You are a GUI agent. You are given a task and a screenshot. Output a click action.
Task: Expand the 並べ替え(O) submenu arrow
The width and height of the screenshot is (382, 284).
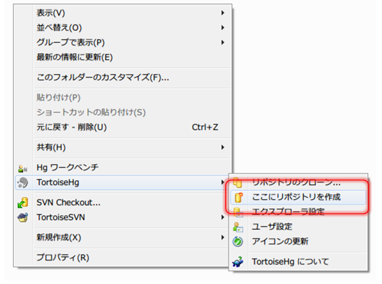coord(223,28)
